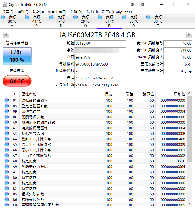Screen dimensions: 195x209
Task: Click the 4 小時 power-on hours value
Action: click(178, 71)
